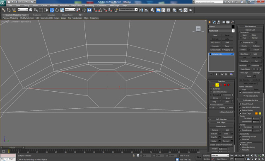Open reference coordinate system View dropdown

pos(70,10)
